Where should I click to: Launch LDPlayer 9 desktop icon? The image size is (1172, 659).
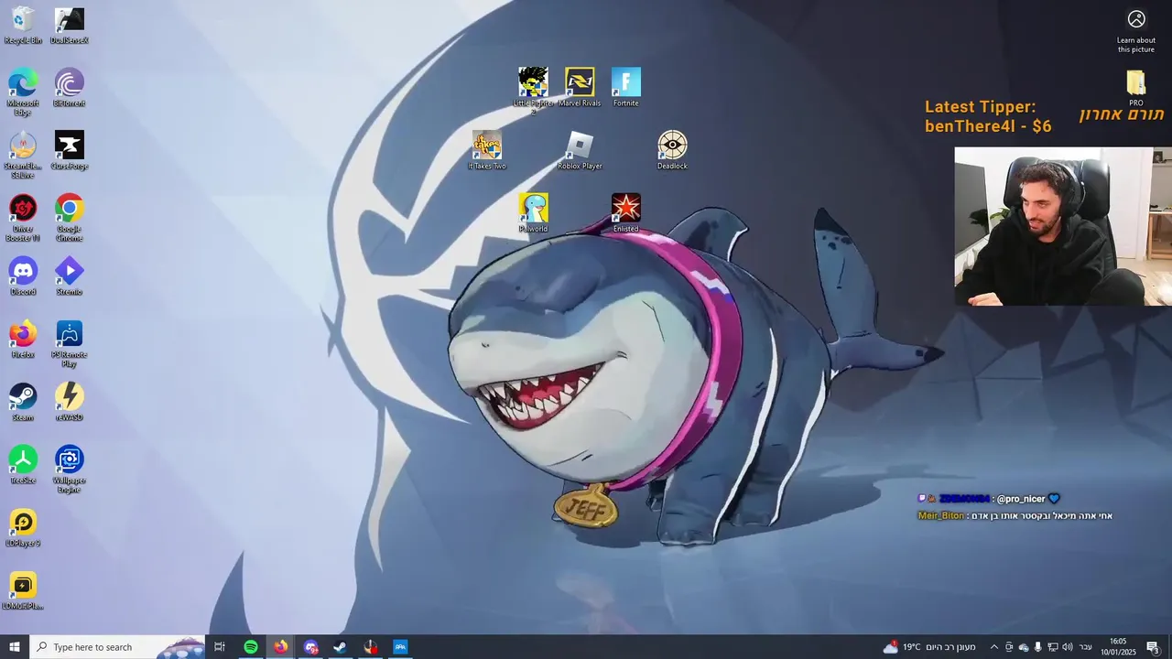click(x=23, y=527)
